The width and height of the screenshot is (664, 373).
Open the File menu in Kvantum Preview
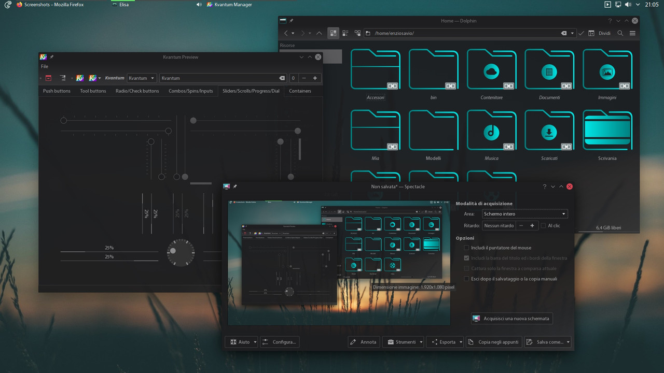coord(44,66)
